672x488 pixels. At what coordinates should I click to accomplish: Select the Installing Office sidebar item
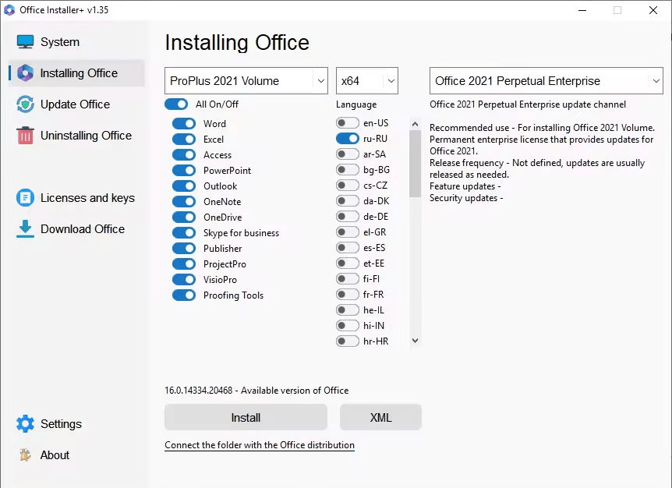76,72
